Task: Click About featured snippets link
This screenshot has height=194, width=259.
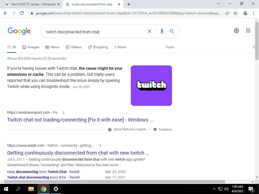Action: (x=130, y=129)
